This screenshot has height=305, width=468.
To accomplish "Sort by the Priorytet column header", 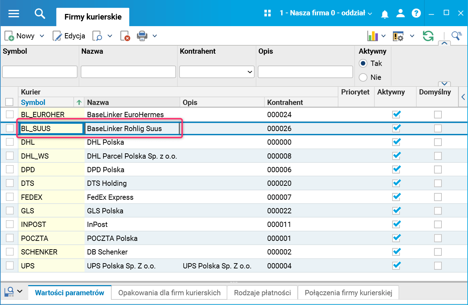I will 355,92.
